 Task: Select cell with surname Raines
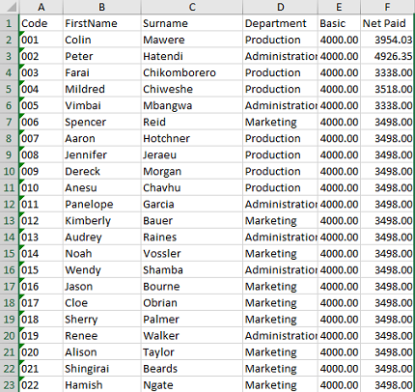tap(192, 237)
